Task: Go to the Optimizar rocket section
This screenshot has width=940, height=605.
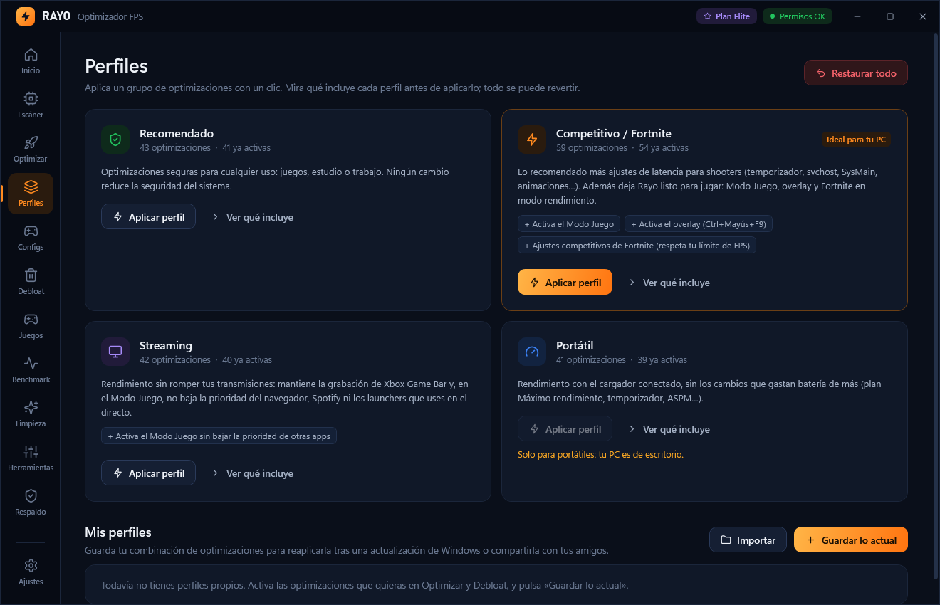Action: 31,149
